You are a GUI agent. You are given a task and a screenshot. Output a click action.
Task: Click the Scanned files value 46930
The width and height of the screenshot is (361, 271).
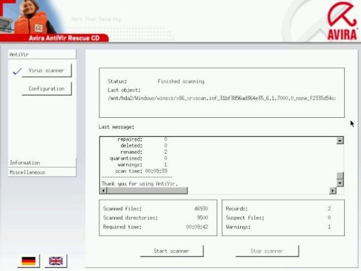(201, 209)
